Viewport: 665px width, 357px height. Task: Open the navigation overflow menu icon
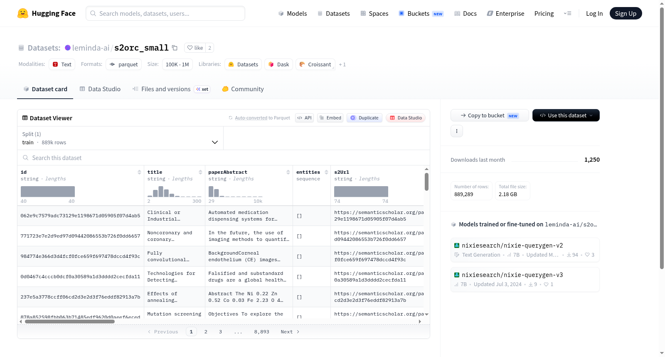tap(567, 13)
